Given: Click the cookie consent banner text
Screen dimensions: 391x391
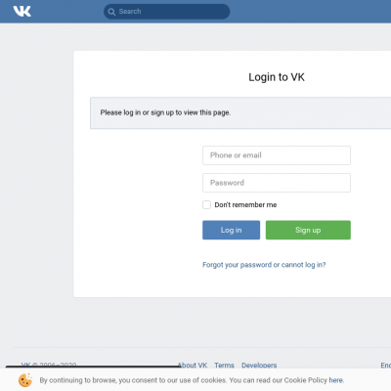Looking at the screenshot, I should [x=192, y=380].
